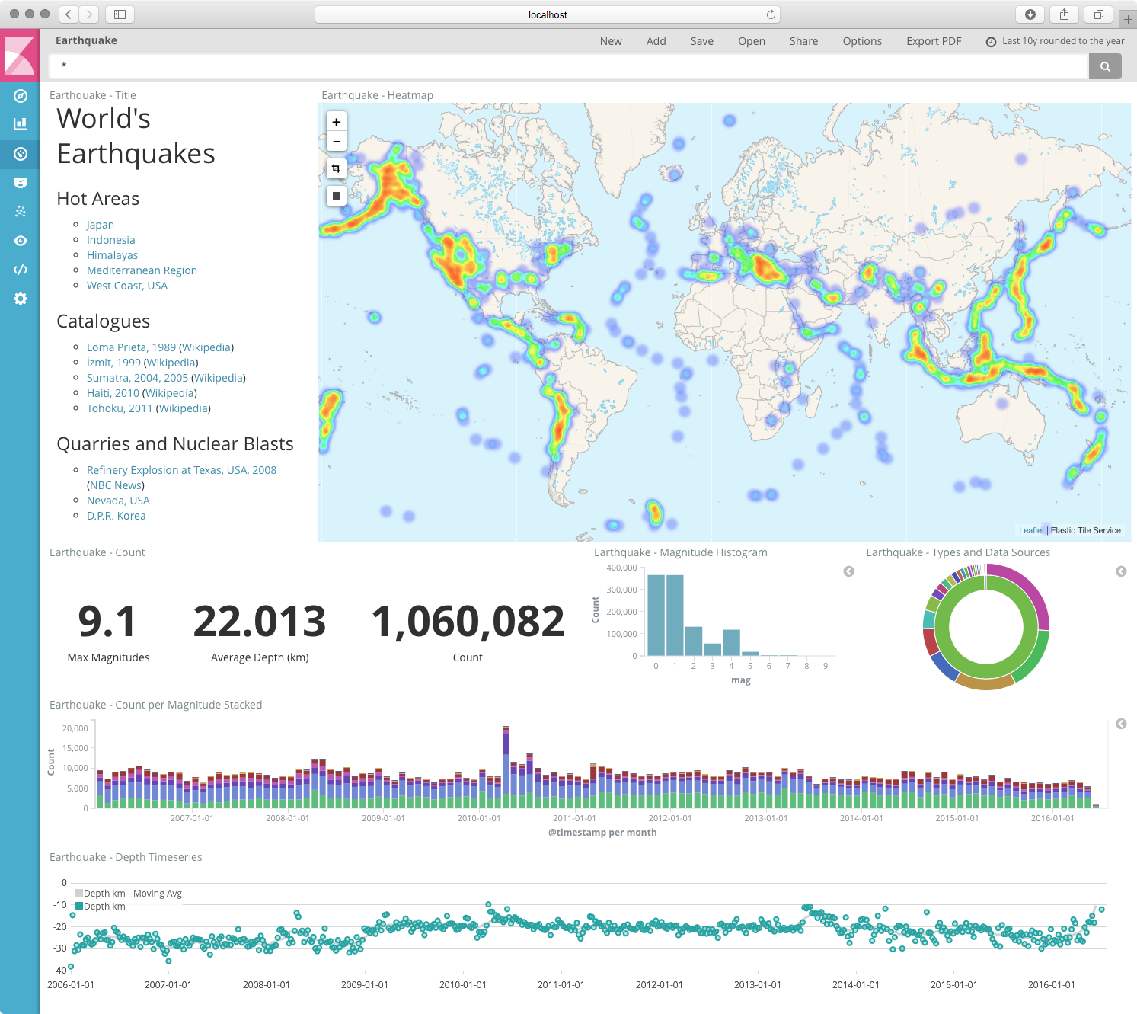Viewport: 1137px width, 1014px height.
Task: Zoom in on the heatmap map
Action: pyautogui.click(x=337, y=122)
